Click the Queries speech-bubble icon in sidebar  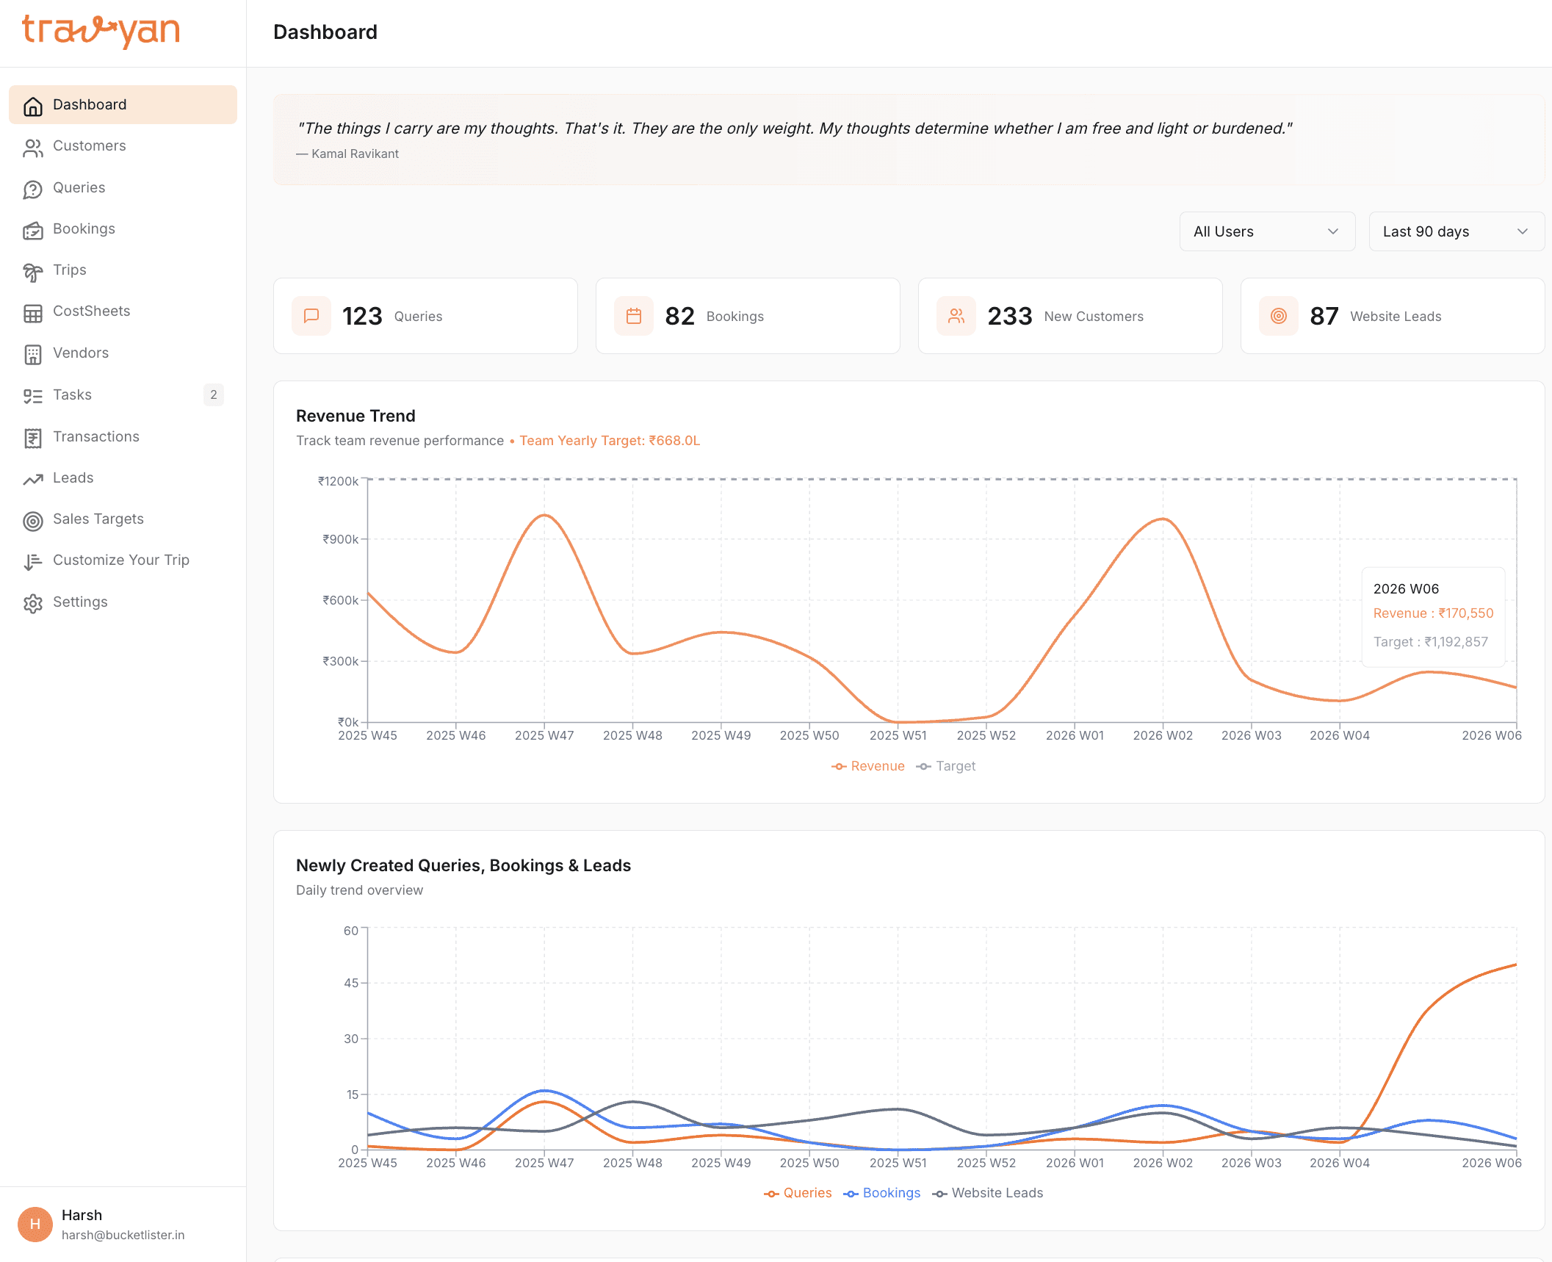click(x=32, y=189)
